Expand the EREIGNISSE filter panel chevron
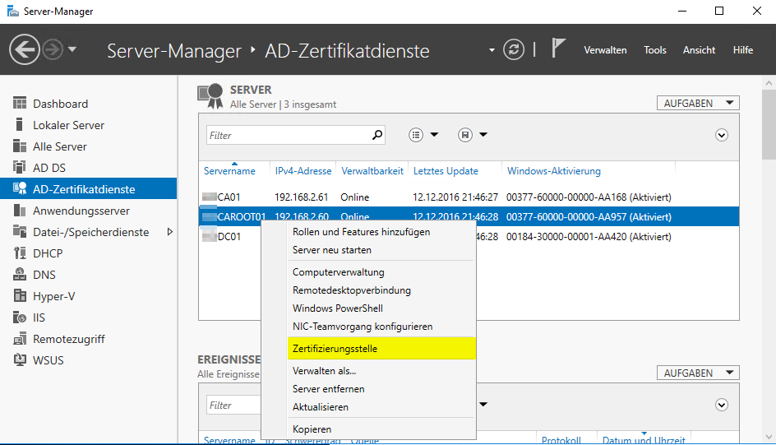Viewport: 776px width, 445px height. [722, 405]
